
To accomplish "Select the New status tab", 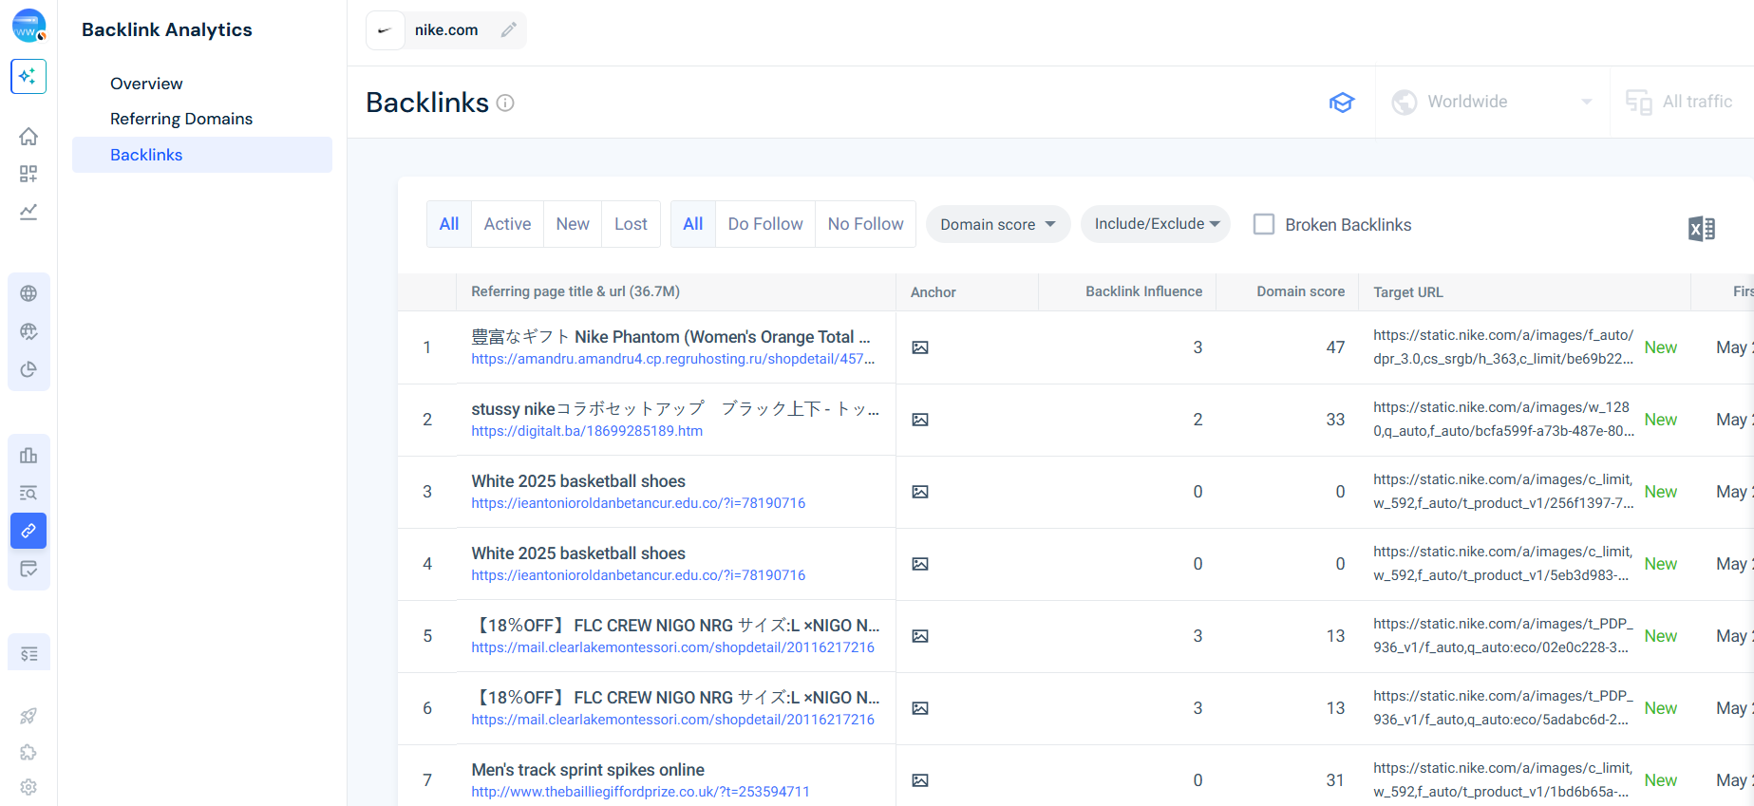I will [573, 224].
